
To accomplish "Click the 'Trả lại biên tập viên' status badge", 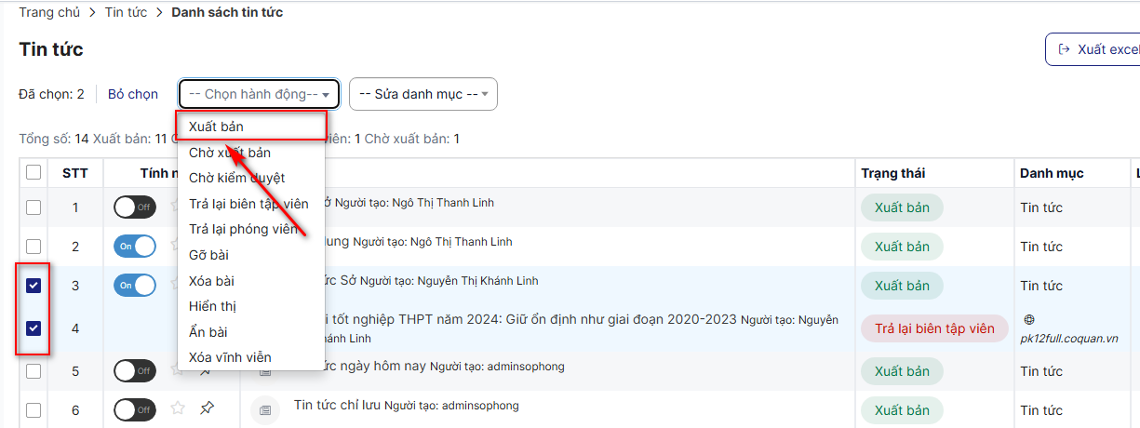I will 934,328.
